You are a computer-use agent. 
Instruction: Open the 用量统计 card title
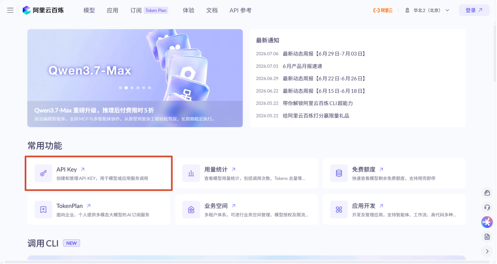click(x=216, y=170)
